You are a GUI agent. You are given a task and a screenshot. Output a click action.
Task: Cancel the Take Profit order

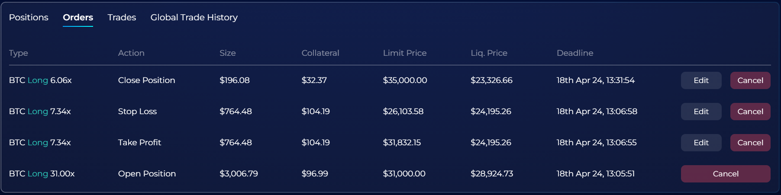point(750,143)
